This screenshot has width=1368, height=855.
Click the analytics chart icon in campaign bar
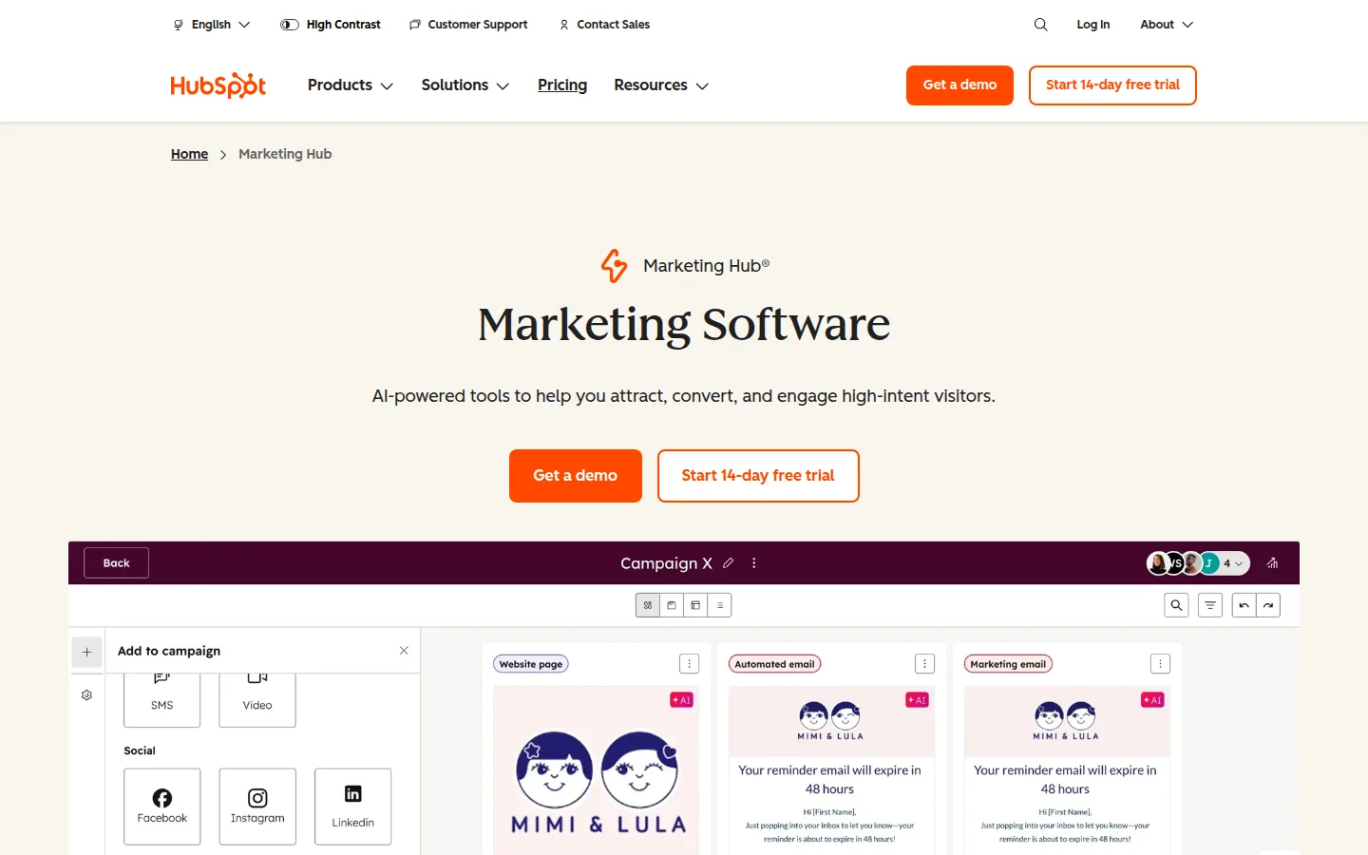[1273, 563]
